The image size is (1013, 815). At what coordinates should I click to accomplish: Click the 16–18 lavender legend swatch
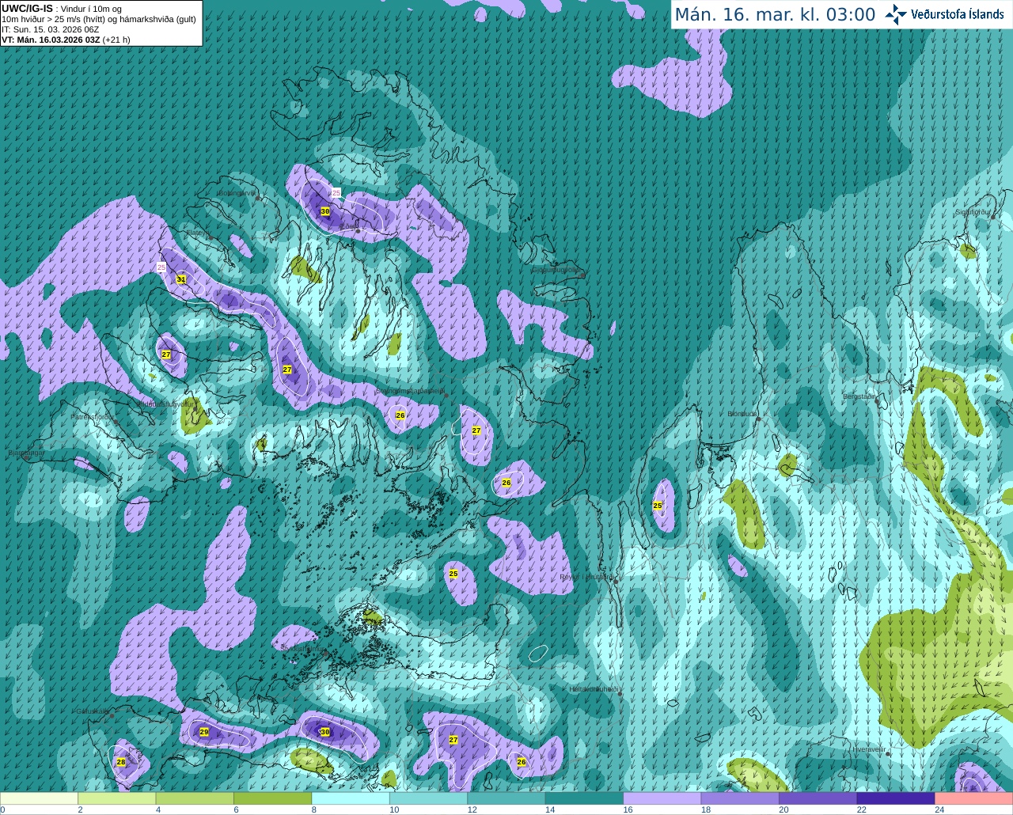coord(662,798)
